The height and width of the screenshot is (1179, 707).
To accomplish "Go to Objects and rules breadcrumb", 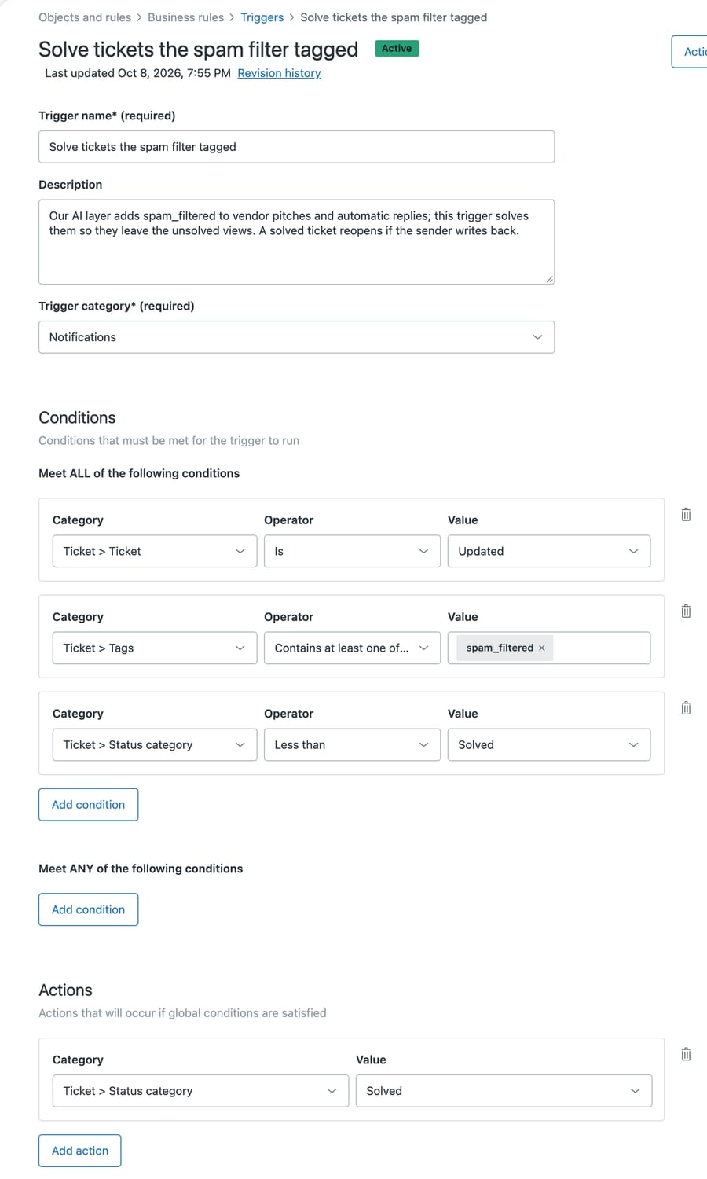I will pos(85,17).
